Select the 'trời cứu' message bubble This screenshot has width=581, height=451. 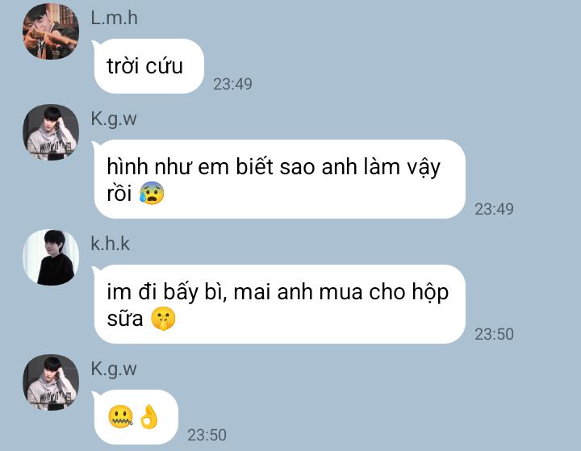[x=148, y=66]
